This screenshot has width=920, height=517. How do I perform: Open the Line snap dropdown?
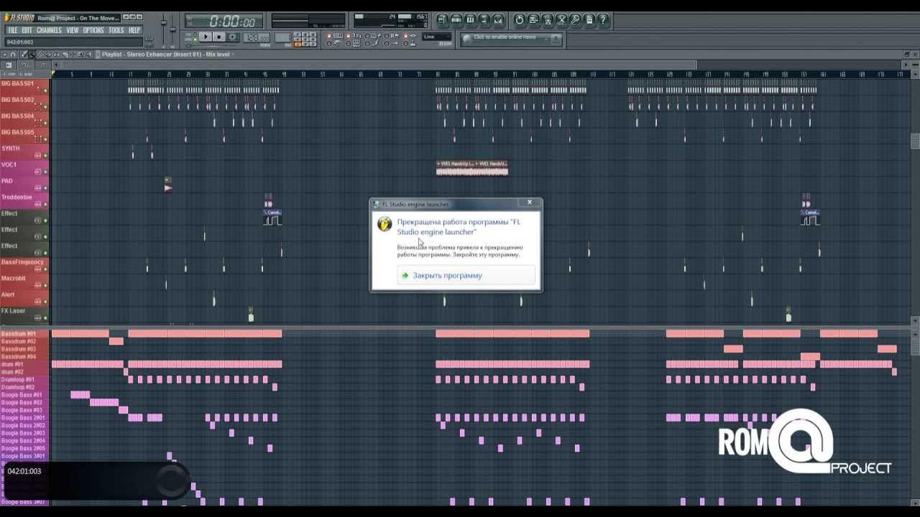coord(437,37)
